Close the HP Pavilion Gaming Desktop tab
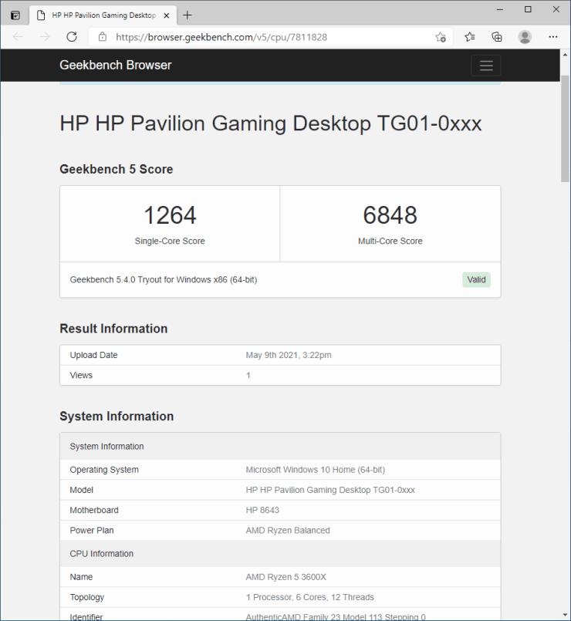The width and height of the screenshot is (571, 621). [167, 15]
